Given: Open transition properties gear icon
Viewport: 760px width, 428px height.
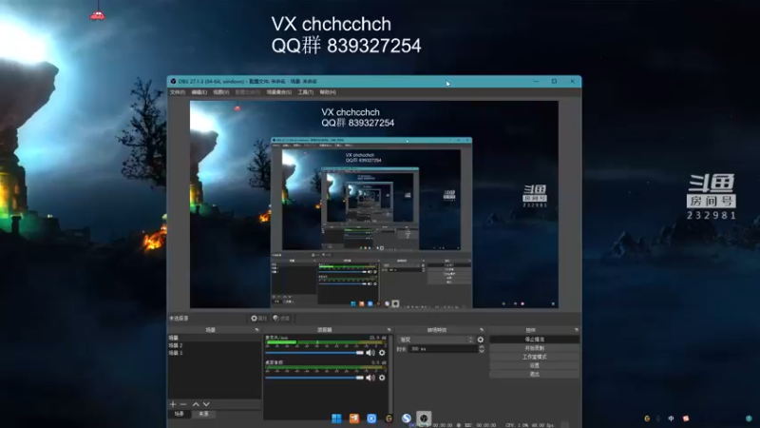Looking at the screenshot, I should (481, 340).
